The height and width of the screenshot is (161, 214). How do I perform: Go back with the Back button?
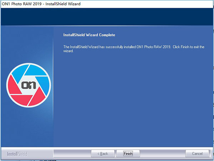(x=103, y=154)
